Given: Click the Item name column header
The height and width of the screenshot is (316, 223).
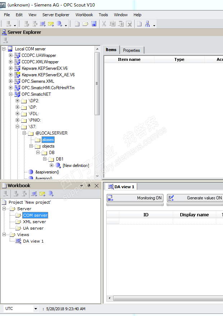Looking at the screenshot, I should click(129, 59).
